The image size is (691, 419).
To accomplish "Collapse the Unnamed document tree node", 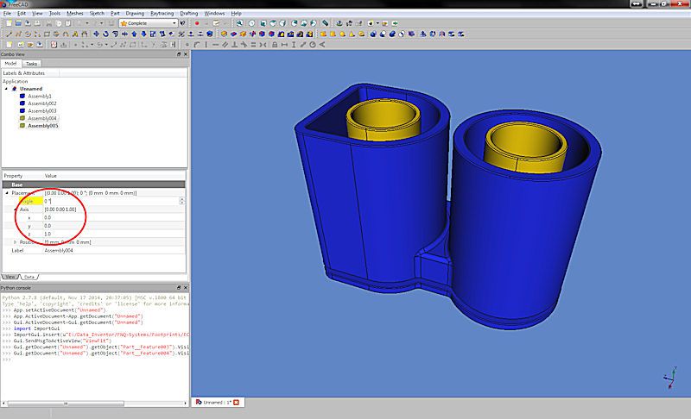I will point(6,89).
